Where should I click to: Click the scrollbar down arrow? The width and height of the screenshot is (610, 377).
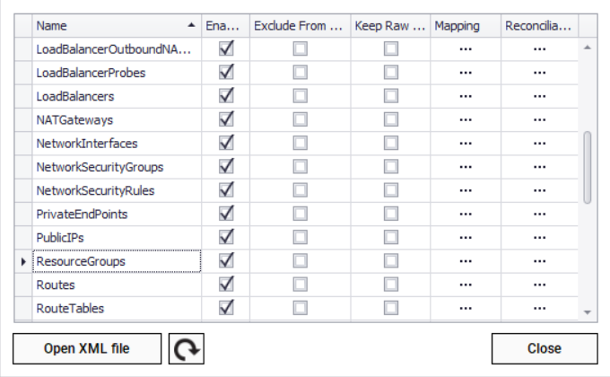tap(588, 311)
